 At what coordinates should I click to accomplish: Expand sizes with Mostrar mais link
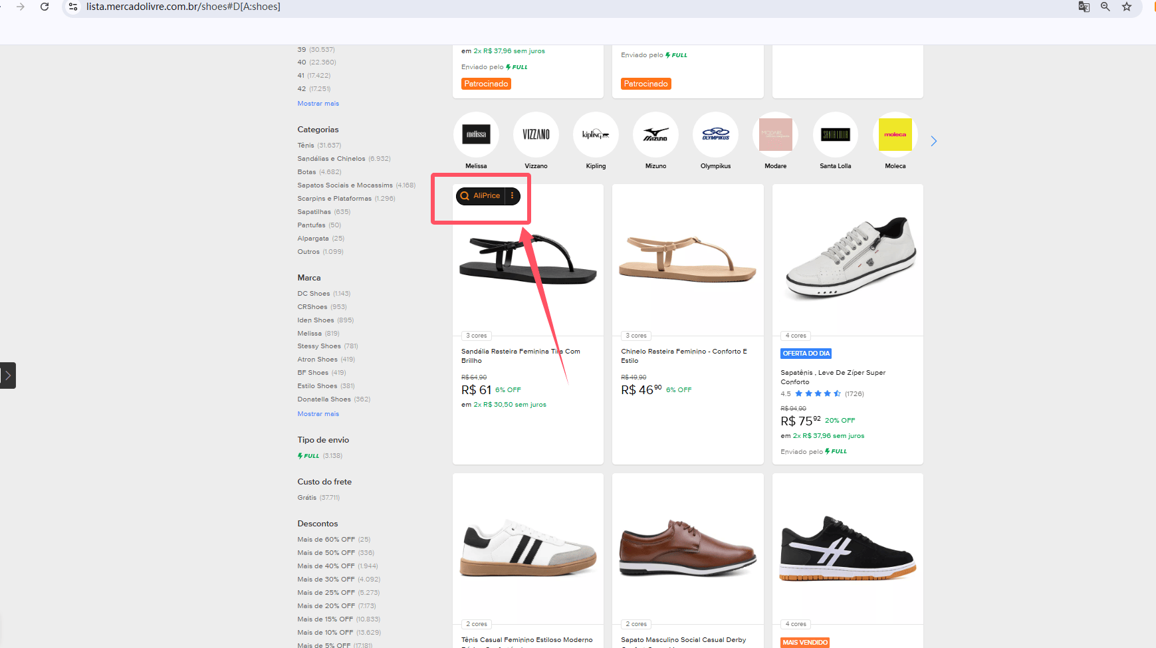point(318,104)
